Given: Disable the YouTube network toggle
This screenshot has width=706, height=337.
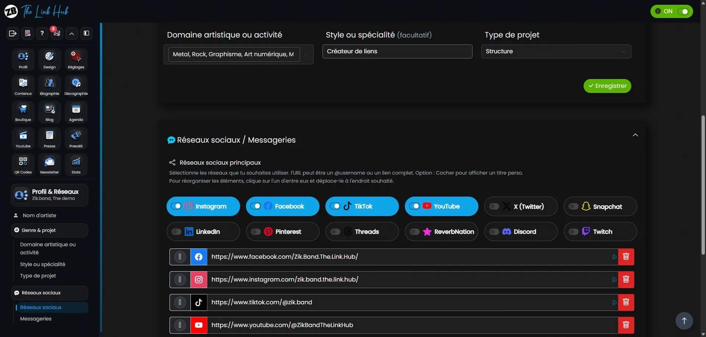Looking at the screenshot, I should 414,206.
